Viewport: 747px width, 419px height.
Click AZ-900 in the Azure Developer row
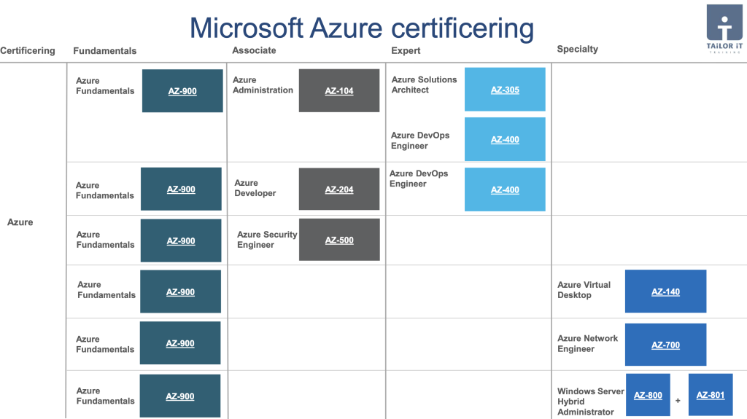tap(181, 189)
